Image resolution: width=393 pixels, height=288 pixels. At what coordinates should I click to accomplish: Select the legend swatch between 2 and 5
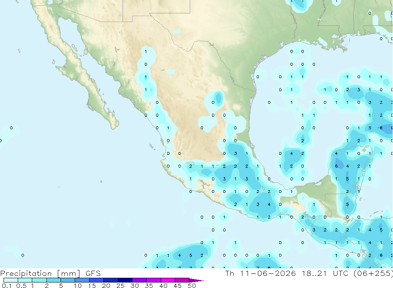coord(53,280)
